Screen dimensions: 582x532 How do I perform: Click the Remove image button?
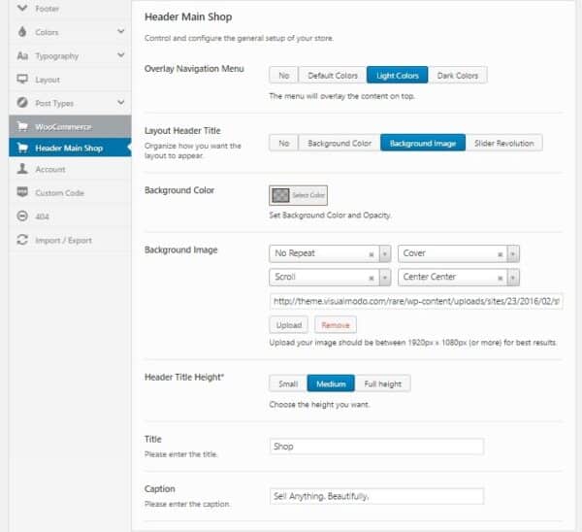[x=336, y=325]
